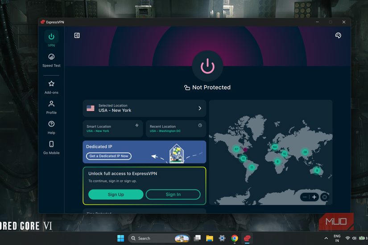368x245 pixels.
Task: Open the Wi-Fi network tray icon
Action: click(x=347, y=238)
